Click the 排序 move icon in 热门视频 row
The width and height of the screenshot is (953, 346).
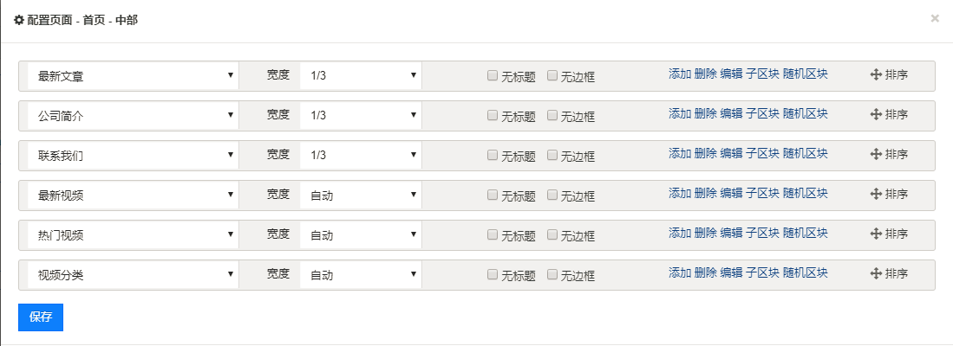pyautogui.click(x=876, y=234)
